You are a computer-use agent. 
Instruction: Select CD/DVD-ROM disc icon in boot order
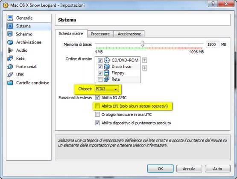(x=107, y=60)
